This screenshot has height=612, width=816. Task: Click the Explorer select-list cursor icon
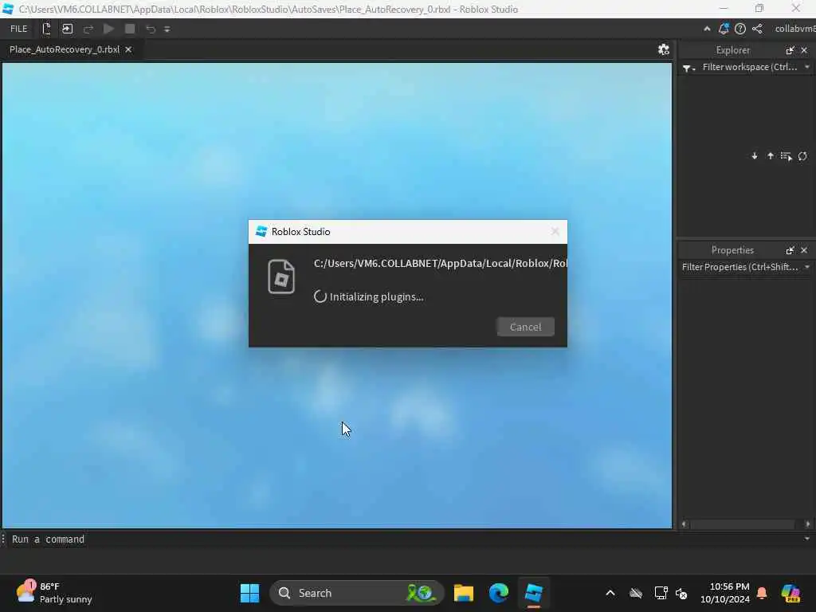point(787,156)
